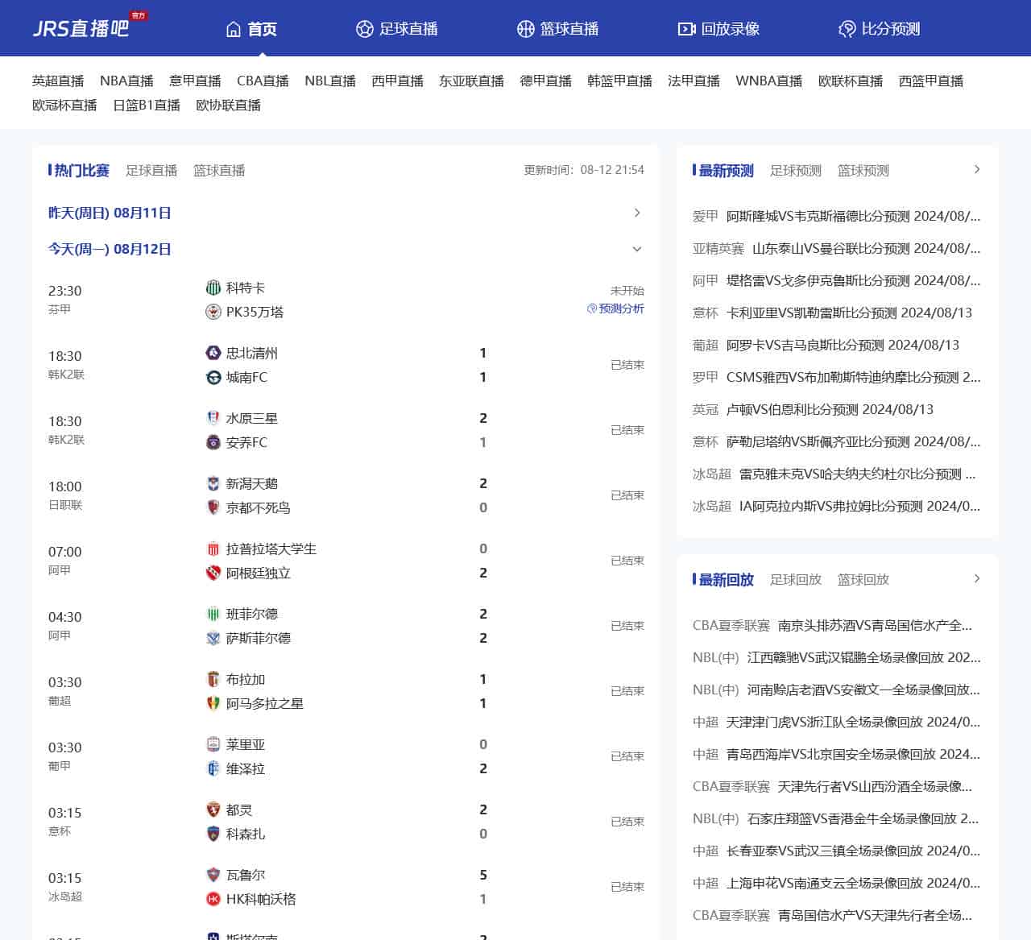The width and height of the screenshot is (1031, 940).
Task: Open WNBA直播 league link
Action: pyautogui.click(x=768, y=81)
